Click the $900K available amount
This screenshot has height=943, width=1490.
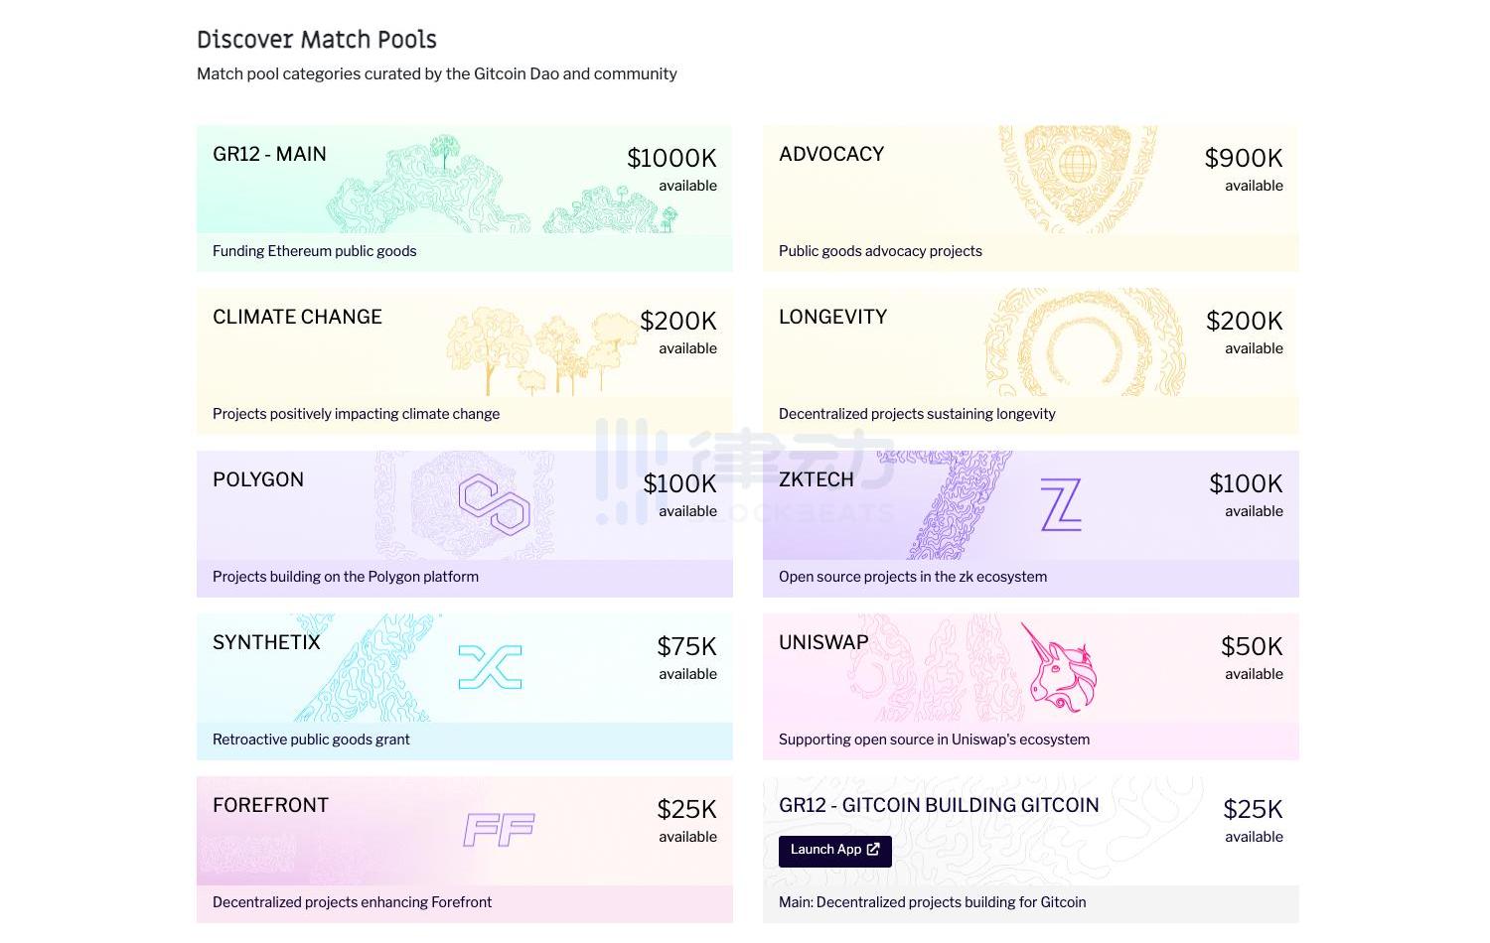pyautogui.click(x=1243, y=159)
